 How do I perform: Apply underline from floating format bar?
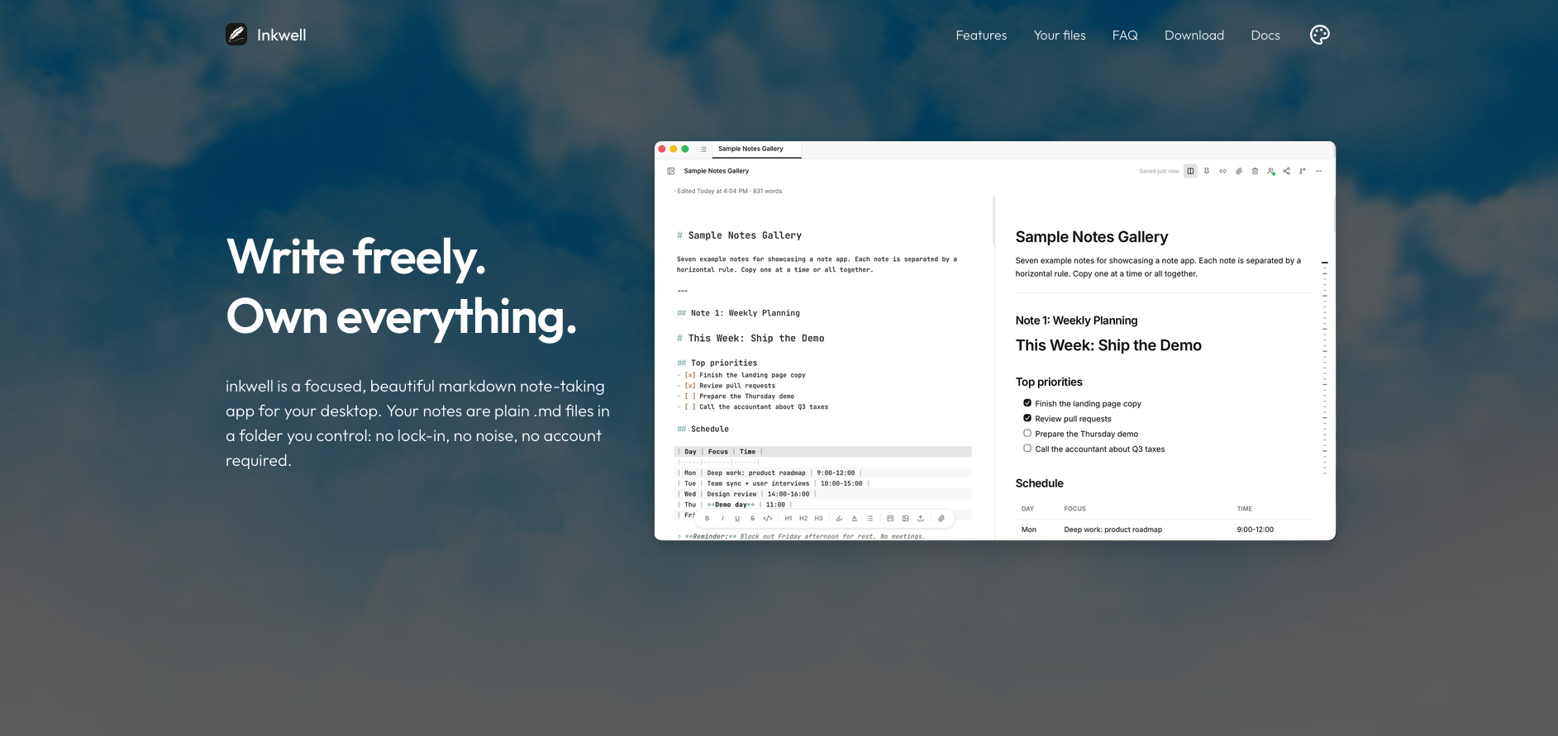click(x=737, y=519)
